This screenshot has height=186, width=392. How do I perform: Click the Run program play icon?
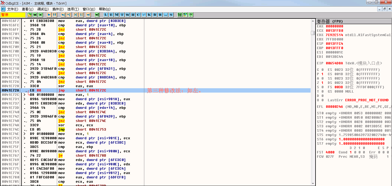tap(49, 15)
